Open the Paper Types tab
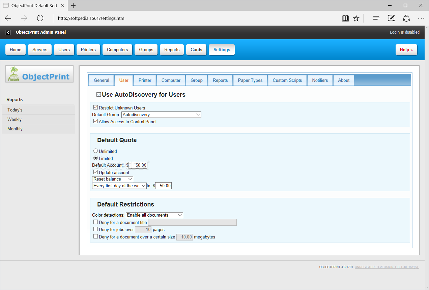The width and height of the screenshot is (429, 290). (x=250, y=80)
